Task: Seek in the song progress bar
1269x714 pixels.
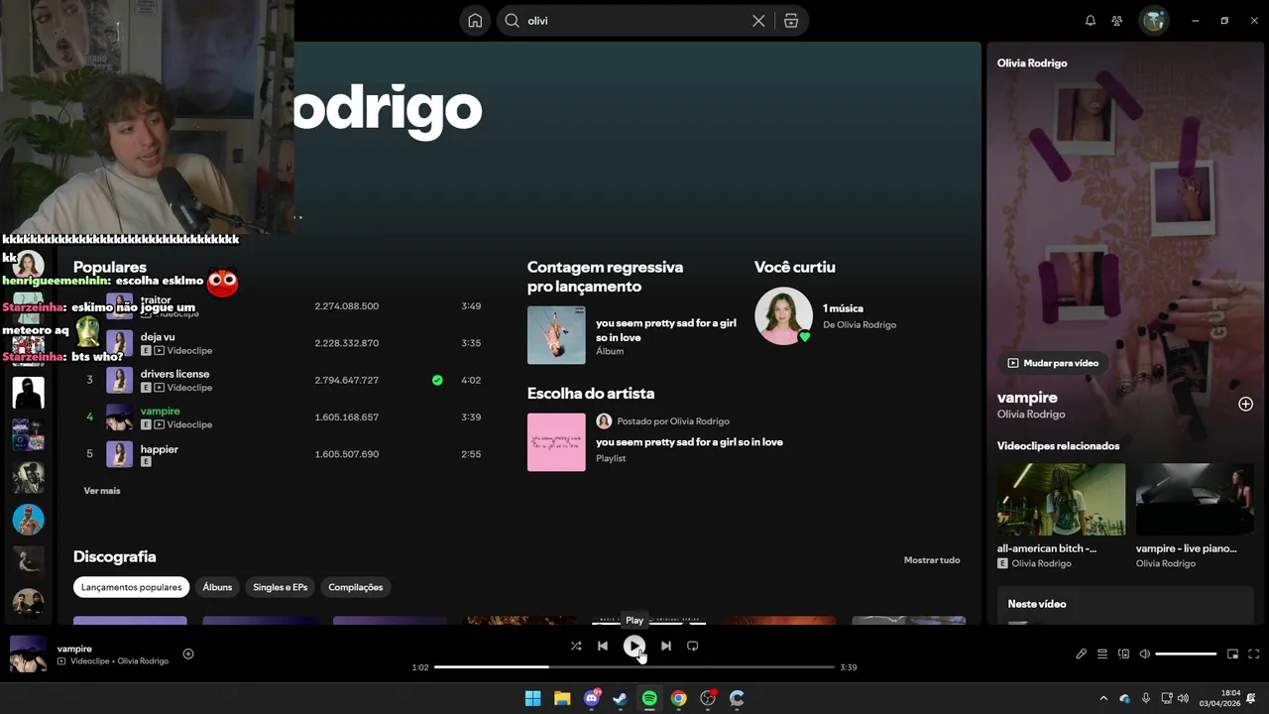Action: click(x=634, y=667)
